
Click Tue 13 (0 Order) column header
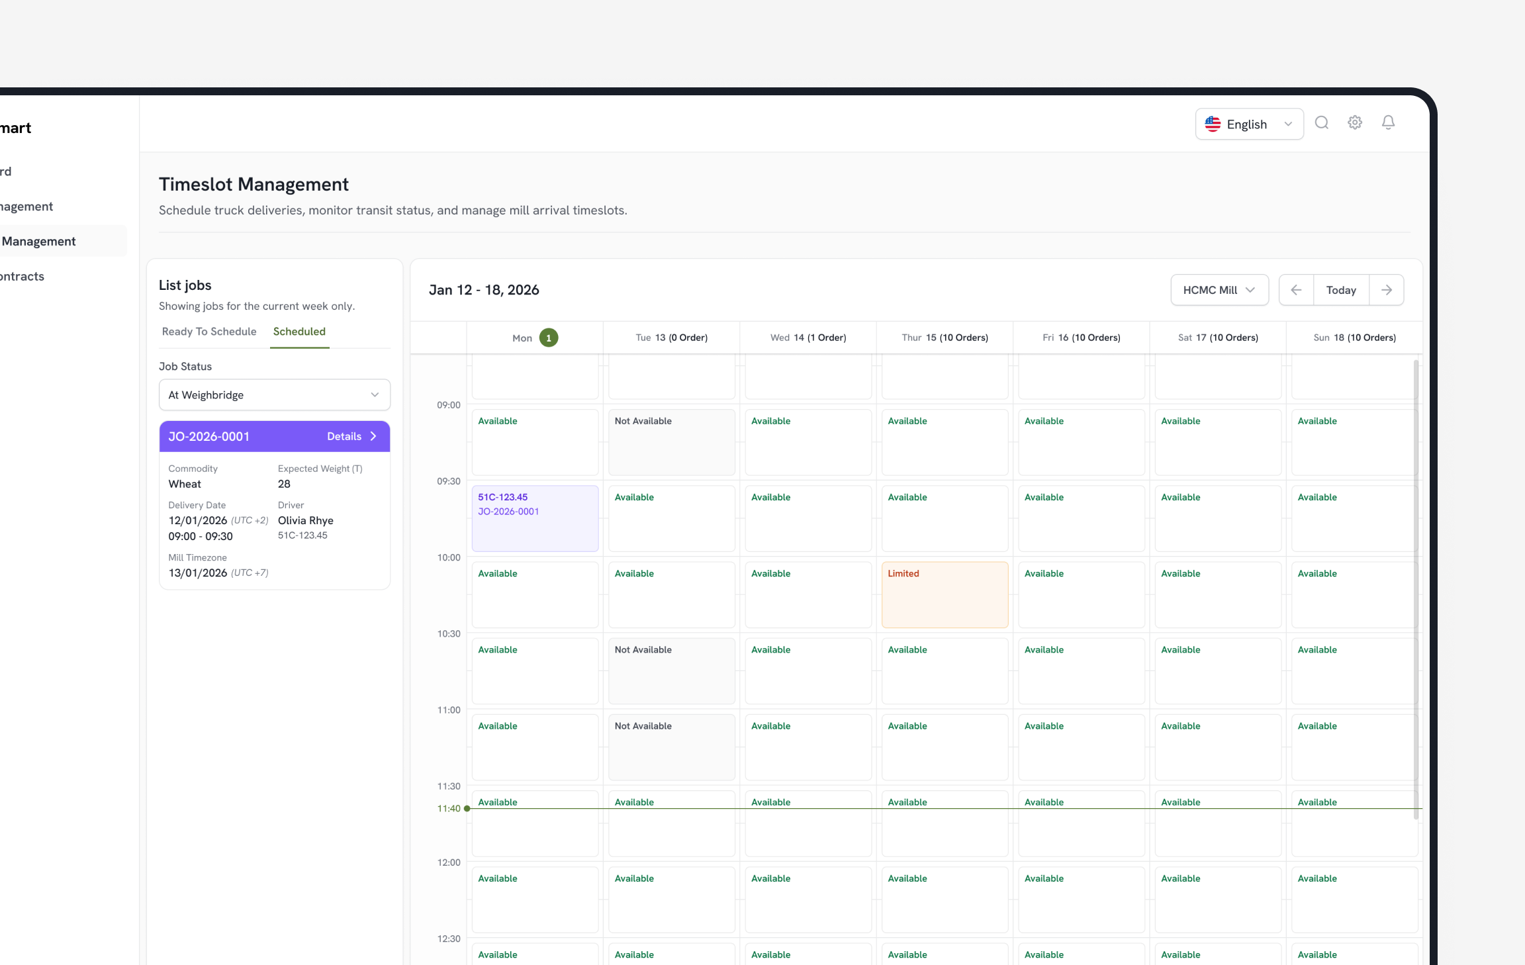[x=671, y=338]
